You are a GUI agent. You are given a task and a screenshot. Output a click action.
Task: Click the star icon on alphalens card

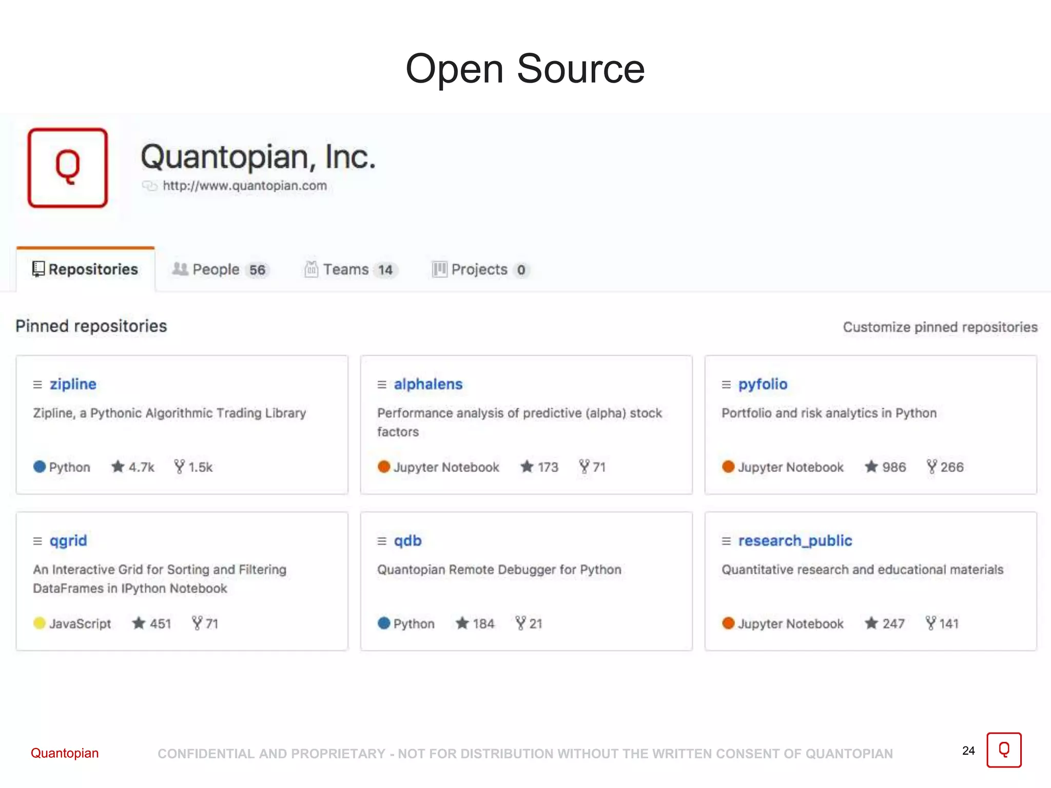tap(527, 466)
